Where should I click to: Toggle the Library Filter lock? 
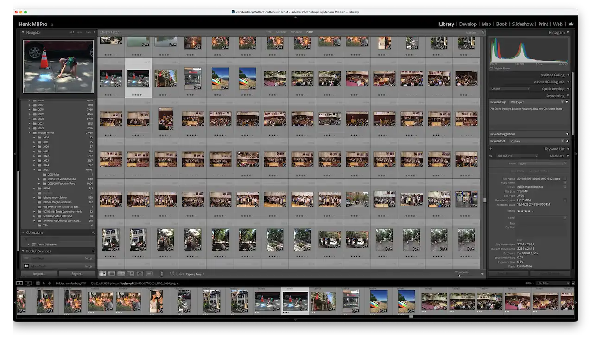[x=483, y=32]
